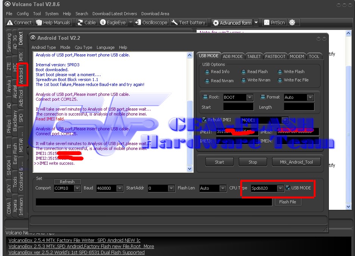Open the Config menu
This screenshot has height=256, width=355.
[23, 14]
